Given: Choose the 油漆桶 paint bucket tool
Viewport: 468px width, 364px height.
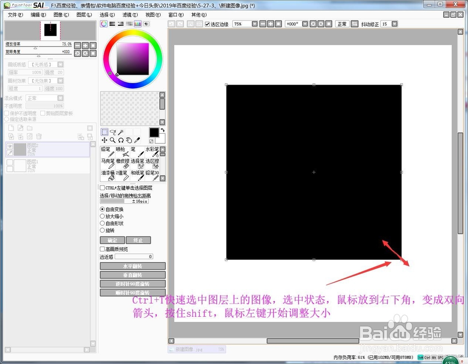Looking at the screenshot, I should click(x=108, y=175).
